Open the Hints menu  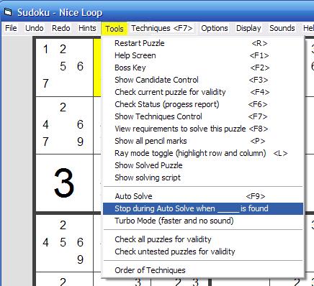pos(87,28)
